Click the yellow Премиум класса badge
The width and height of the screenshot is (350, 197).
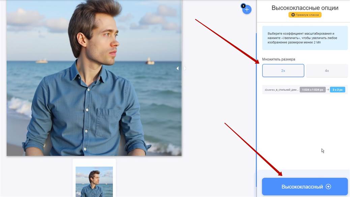tap(305, 15)
